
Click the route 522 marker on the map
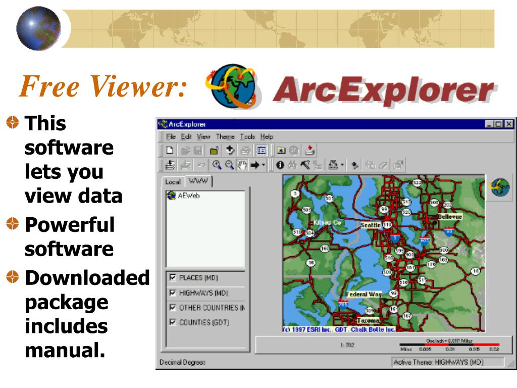pos(418,183)
